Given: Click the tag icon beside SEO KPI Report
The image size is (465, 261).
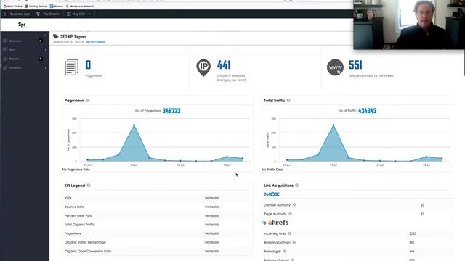Looking at the screenshot, I should 55,36.
